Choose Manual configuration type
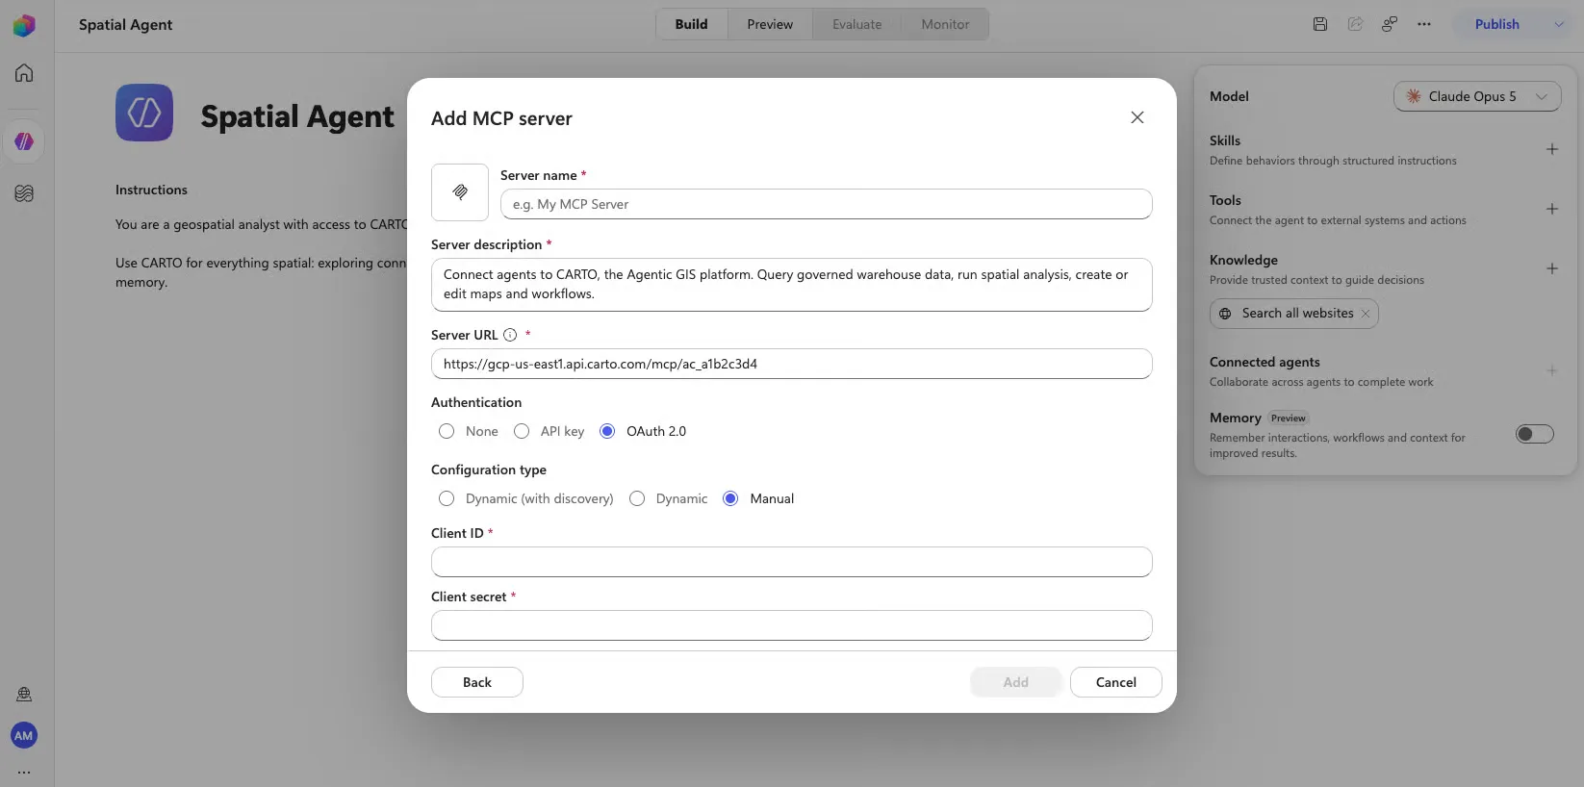The width and height of the screenshot is (1584, 787). tap(730, 498)
